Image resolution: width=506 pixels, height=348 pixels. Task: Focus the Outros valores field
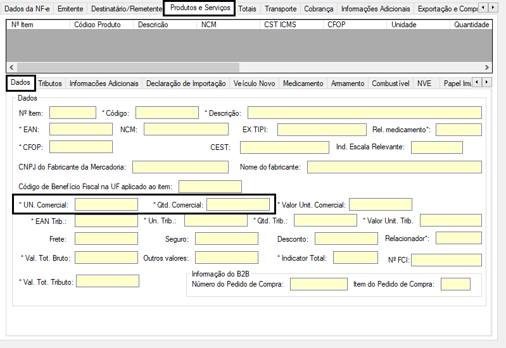pos(227,258)
